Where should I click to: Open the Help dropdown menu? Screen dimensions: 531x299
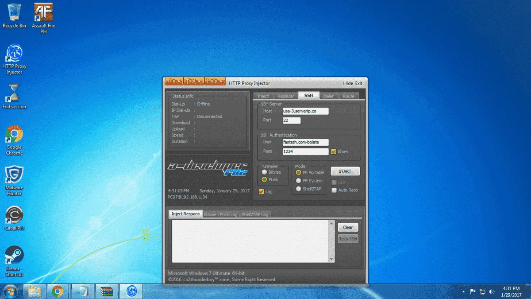click(x=215, y=81)
